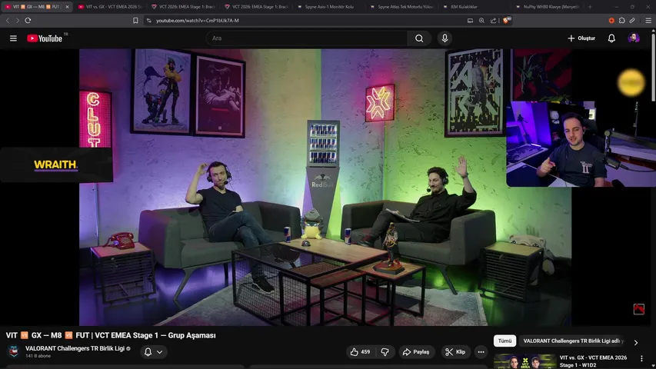
Task: Click the Oluştur create button
Action: pyautogui.click(x=581, y=38)
